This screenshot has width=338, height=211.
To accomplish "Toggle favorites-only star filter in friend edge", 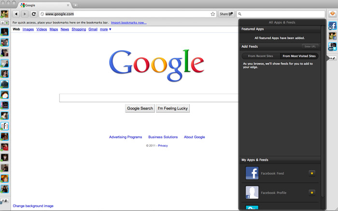I will (x=2, y=23).
